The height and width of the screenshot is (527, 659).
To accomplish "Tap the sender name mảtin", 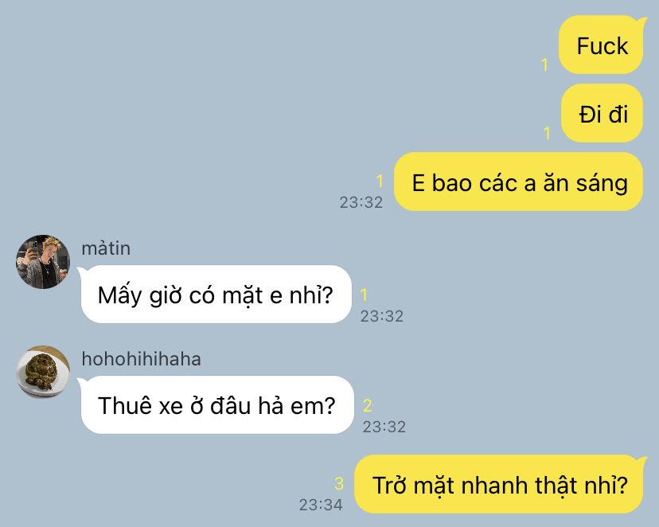I will 106,248.
